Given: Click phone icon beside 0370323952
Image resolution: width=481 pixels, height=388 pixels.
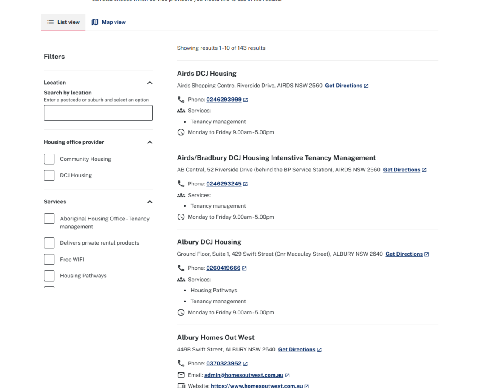Looking at the screenshot, I should tap(181, 363).
